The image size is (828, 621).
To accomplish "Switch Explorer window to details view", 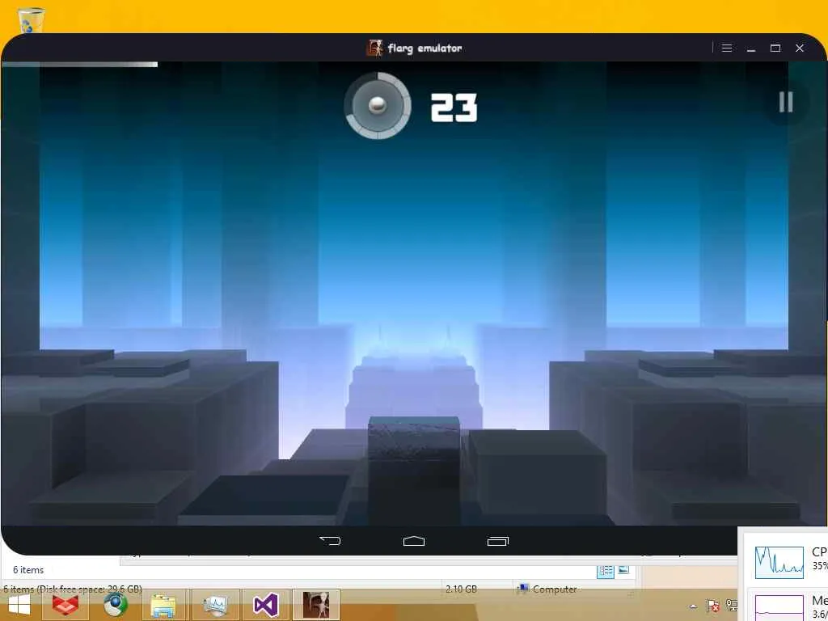I will (x=606, y=570).
